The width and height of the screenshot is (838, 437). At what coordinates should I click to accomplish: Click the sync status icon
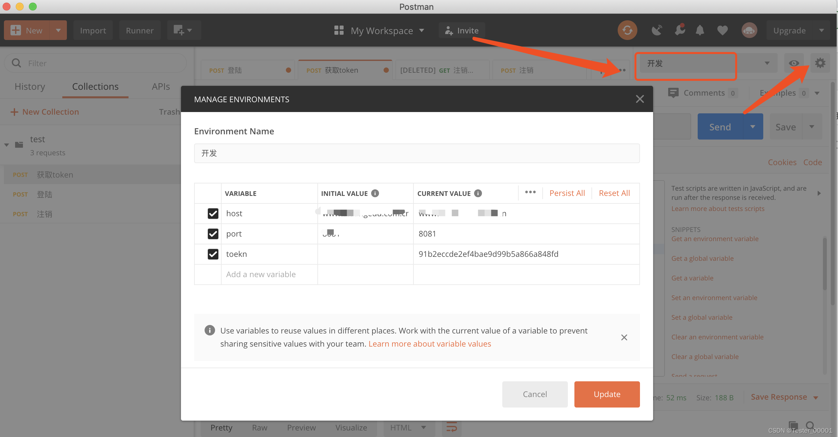click(x=627, y=30)
